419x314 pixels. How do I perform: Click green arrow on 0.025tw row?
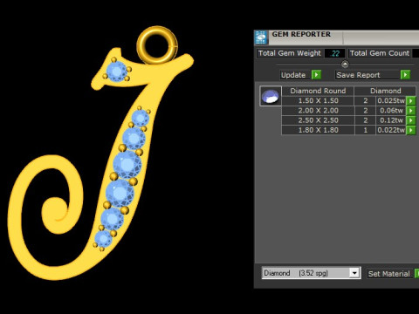pos(410,101)
